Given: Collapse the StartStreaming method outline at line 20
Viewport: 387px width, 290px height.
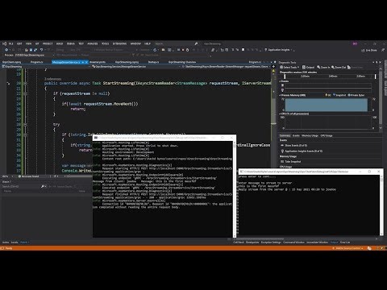Looking at the screenshot, I should pyautogui.click(x=25, y=83).
